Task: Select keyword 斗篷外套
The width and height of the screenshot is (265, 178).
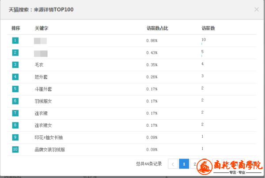Action: tap(43, 89)
